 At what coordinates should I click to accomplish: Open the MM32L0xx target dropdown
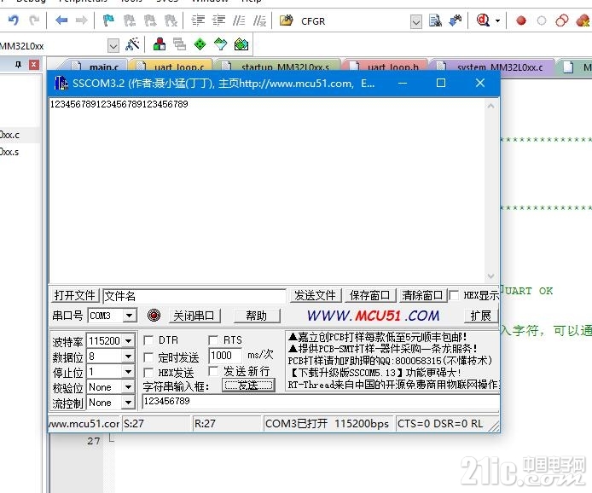(x=113, y=46)
